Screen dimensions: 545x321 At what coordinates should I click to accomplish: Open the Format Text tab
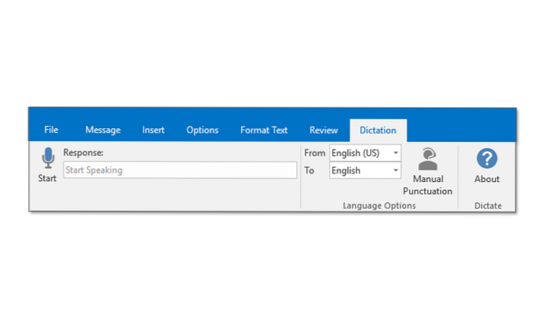[x=264, y=130]
